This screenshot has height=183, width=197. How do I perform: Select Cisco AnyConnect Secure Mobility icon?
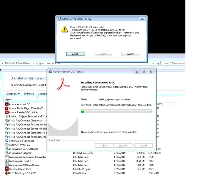point(7,128)
